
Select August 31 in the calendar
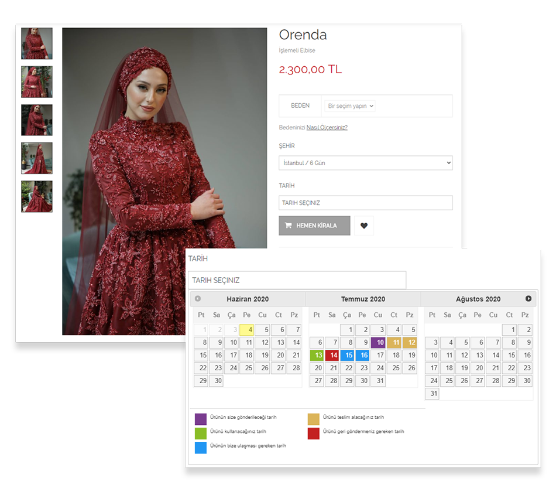click(x=432, y=394)
